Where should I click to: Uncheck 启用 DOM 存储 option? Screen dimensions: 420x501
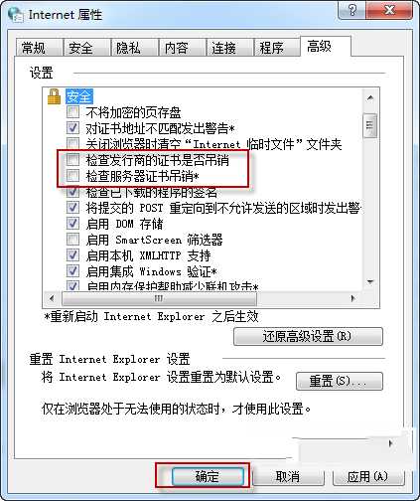pyautogui.click(x=72, y=224)
